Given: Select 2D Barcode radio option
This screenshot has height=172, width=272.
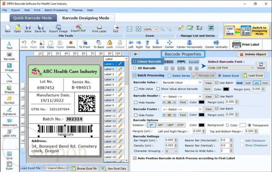Looking at the screenshot, I should tap(135, 68).
